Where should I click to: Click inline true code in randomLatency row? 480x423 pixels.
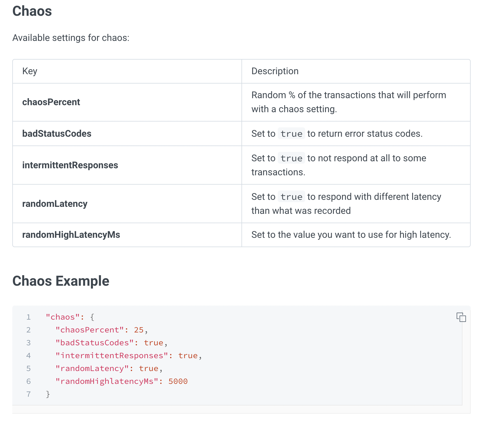[291, 197]
